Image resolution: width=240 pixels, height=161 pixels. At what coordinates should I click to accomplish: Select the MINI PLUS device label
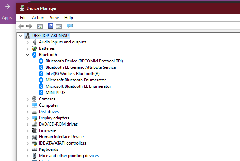coord(55,93)
